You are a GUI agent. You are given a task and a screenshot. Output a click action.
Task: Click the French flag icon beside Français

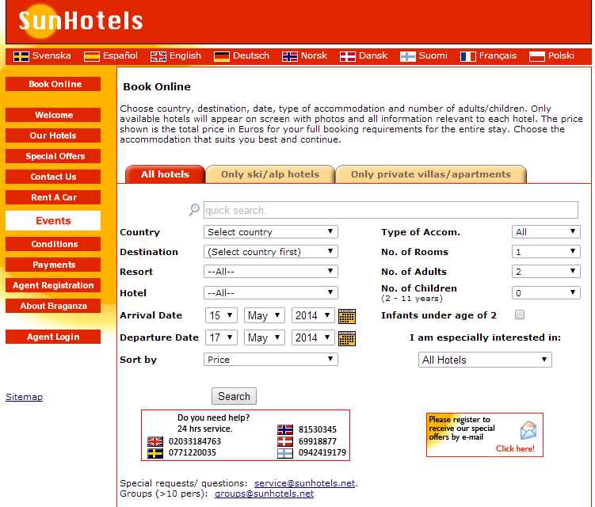tap(468, 56)
